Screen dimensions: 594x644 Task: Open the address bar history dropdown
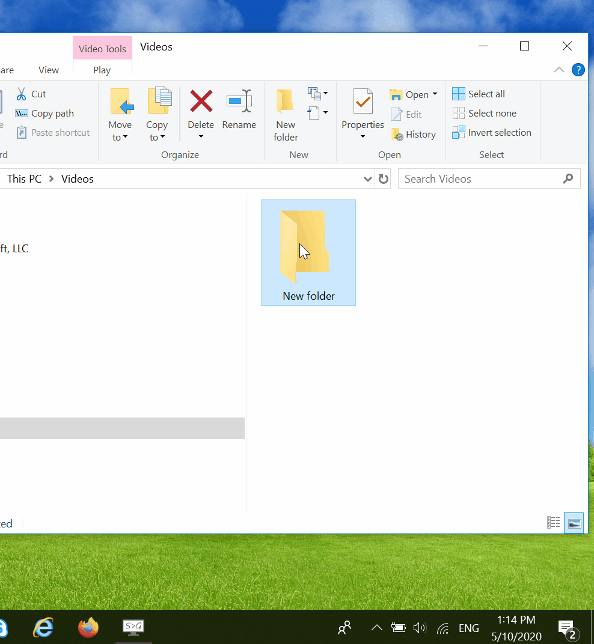368,179
